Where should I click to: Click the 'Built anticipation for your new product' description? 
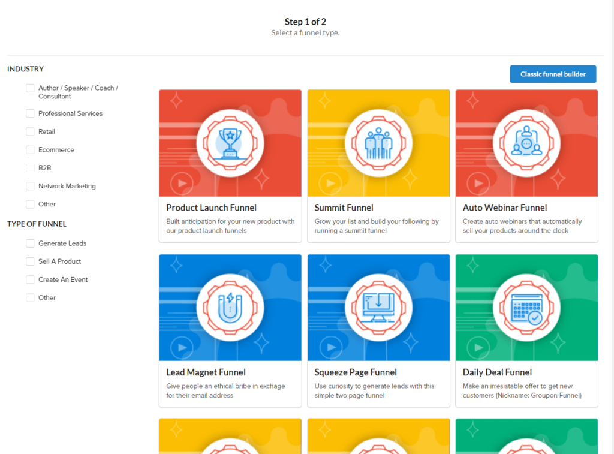(230, 226)
